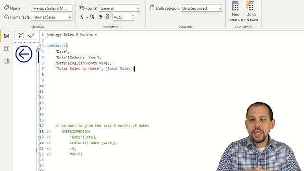The height and width of the screenshot is (171, 304).
Task: Click the decimal places icon
Action: [x=107, y=17]
